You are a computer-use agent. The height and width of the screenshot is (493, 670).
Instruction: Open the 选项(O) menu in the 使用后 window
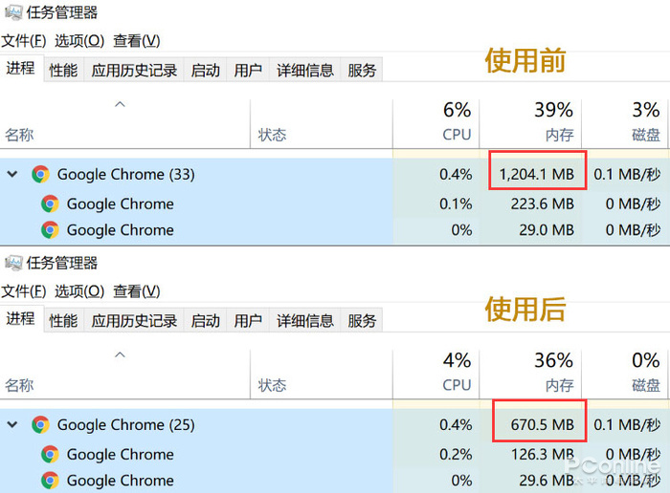tap(78, 290)
